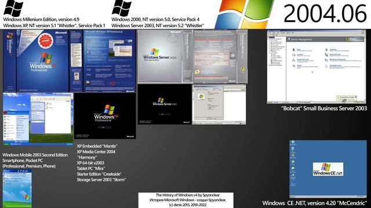Select the red sticker on Windows XP box
The image size is (371, 208).
tap(45, 40)
